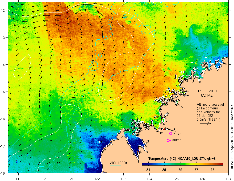The image size is (234, 181).
Task: Click the cyan 200 1000m bathymetry line sample
Action: click(x=115, y=166)
